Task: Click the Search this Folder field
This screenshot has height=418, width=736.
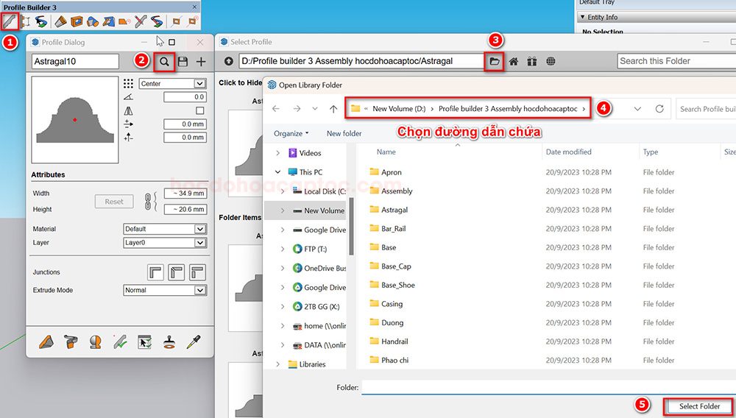Action: coord(676,61)
